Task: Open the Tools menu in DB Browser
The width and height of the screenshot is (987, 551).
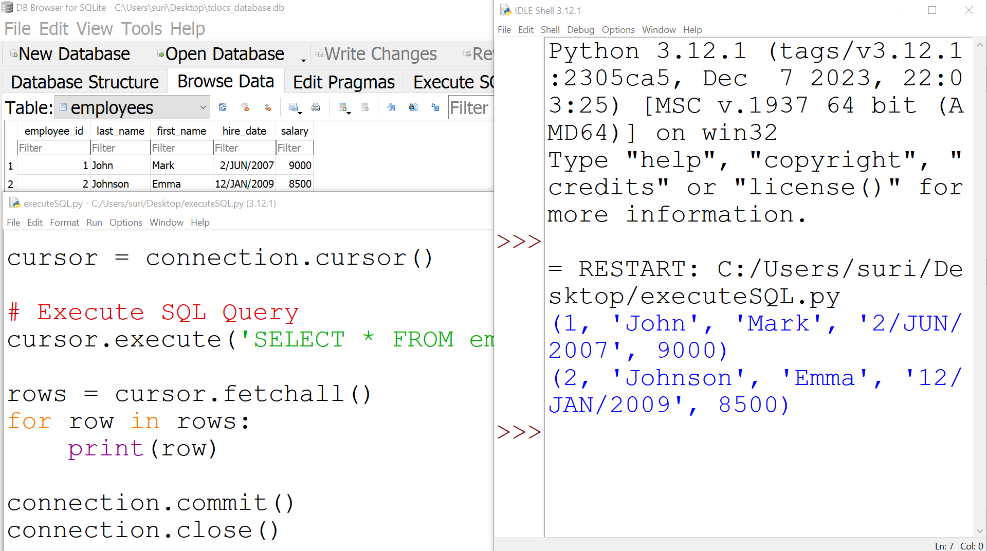Action: pyautogui.click(x=141, y=29)
